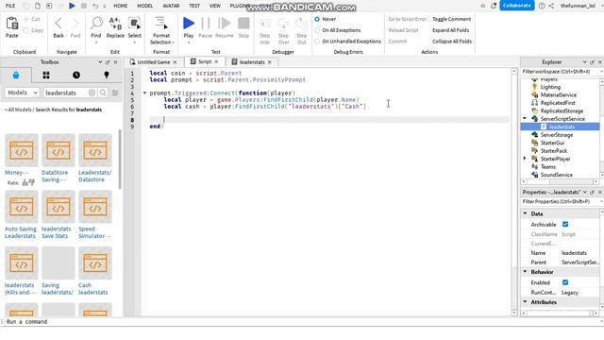Click the notifications bell icon
This screenshot has width=604, height=340.
[494, 6]
